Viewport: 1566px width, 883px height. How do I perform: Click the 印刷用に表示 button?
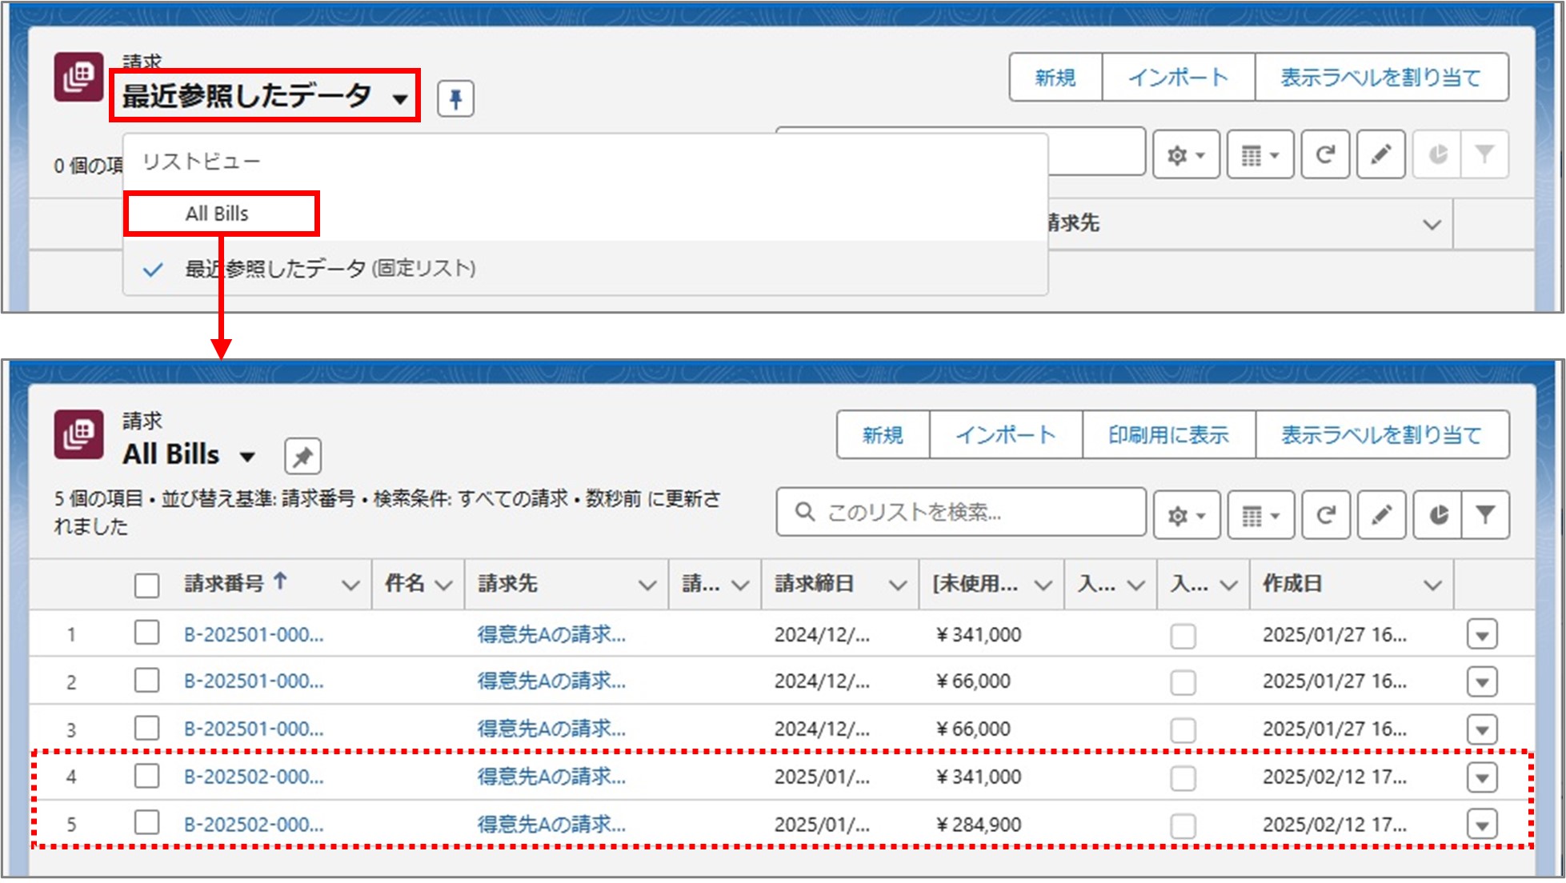[1167, 435]
